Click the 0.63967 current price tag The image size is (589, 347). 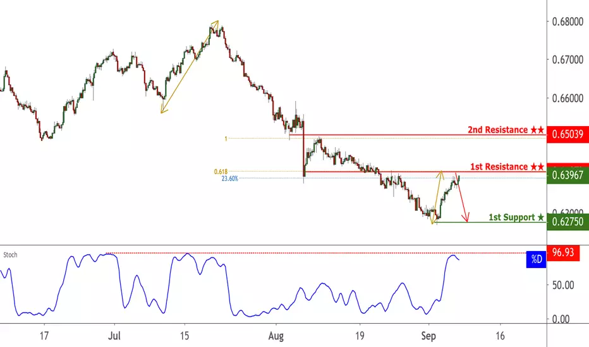568,175
